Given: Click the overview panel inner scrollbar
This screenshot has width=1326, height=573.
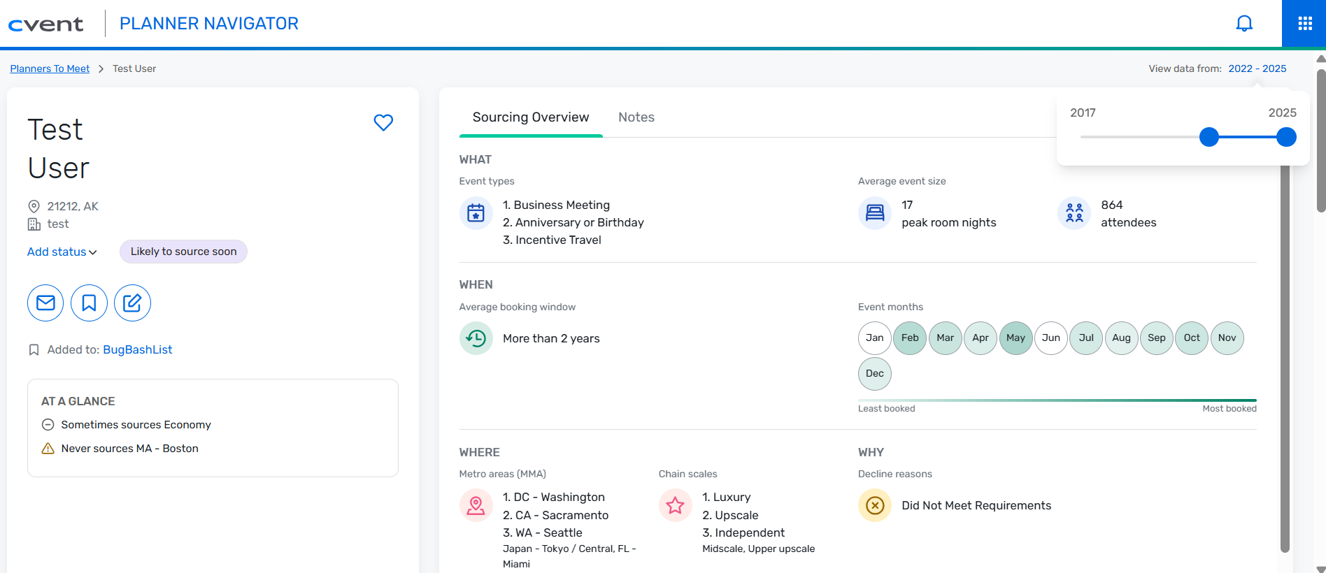Looking at the screenshot, I should (1285, 356).
